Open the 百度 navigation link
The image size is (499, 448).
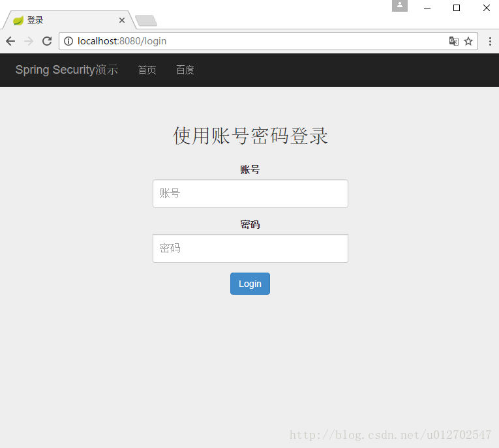pos(185,70)
